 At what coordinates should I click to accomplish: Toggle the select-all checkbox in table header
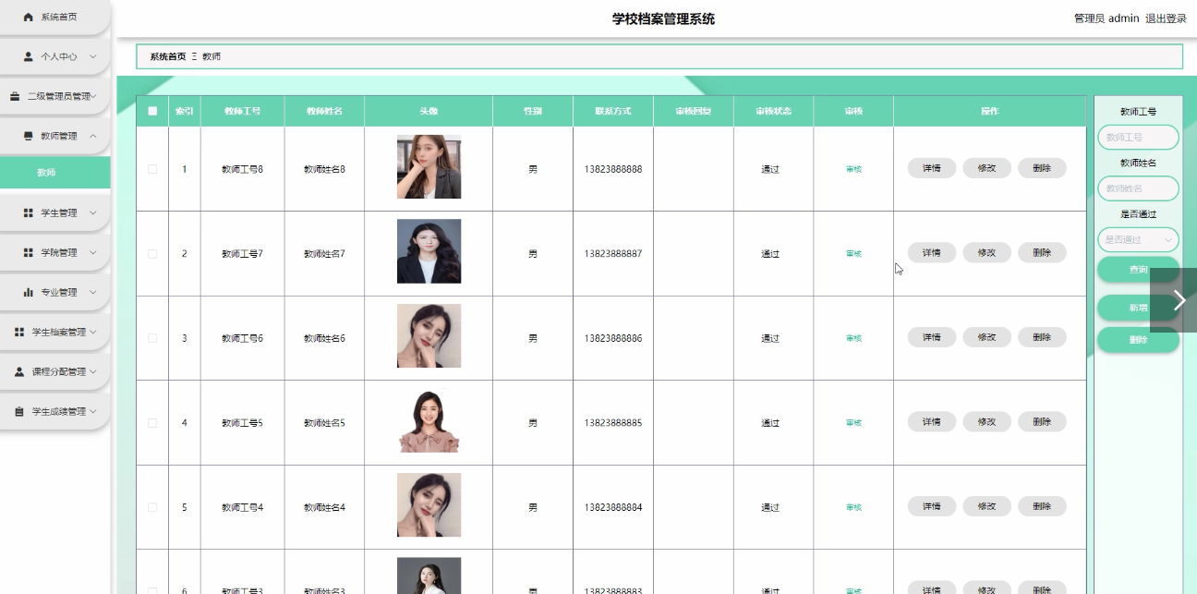point(152,111)
